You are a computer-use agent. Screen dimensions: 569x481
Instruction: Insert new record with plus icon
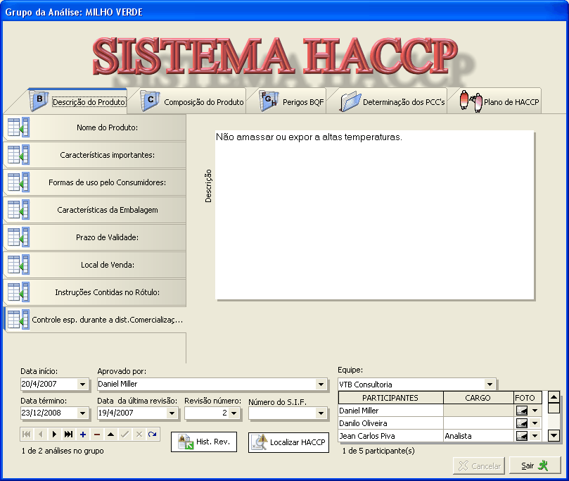point(83,434)
